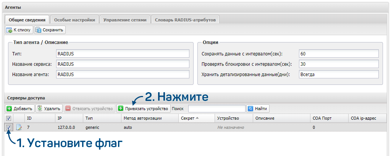The height and width of the screenshot is (156, 391).
Task: Click the 'Отвязать устройство' unbind button
Action: pyautogui.click(x=89, y=109)
